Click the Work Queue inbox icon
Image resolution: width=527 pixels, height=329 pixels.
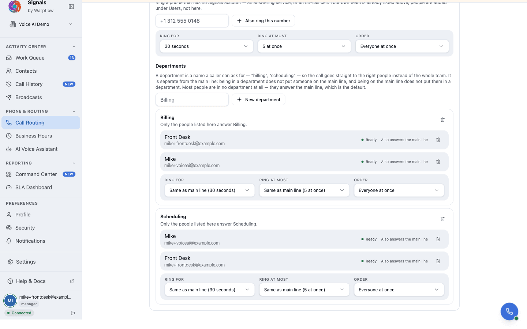(x=9, y=58)
